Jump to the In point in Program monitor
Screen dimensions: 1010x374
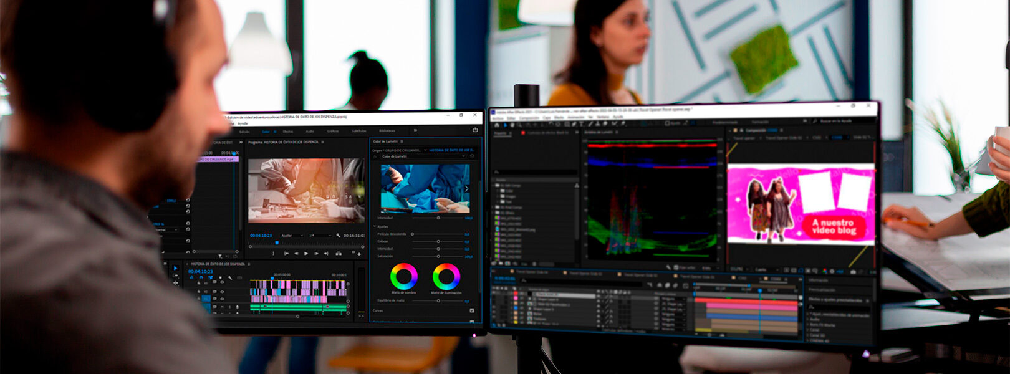click(x=286, y=254)
